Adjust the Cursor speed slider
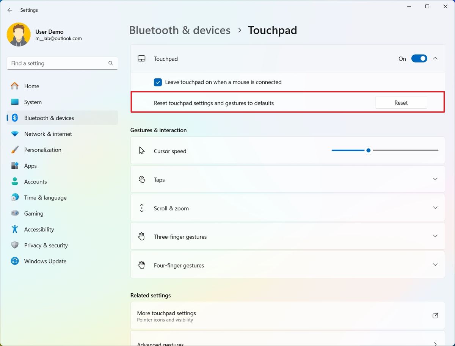This screenshot has width=455, height=346. [368, 150]
